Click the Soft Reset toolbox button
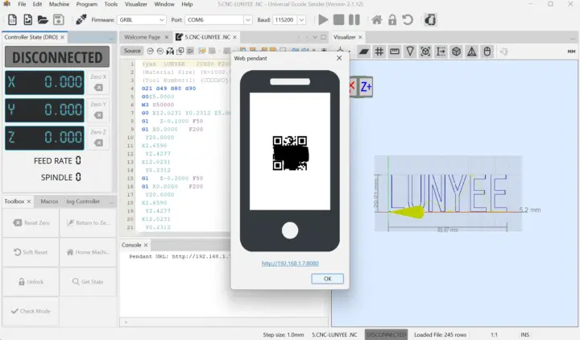The image size is (580, 340). click(x=31, y=252)
